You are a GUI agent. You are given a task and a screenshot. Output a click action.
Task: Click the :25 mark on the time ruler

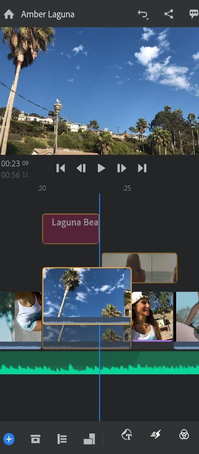pos(127,188)
